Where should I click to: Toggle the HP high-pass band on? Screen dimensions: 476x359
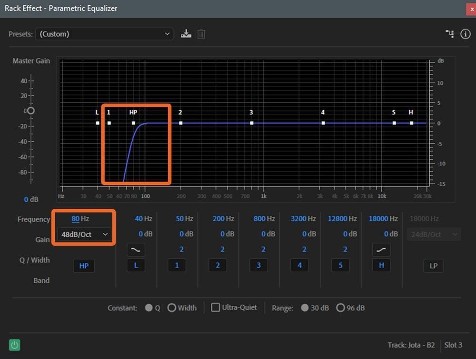point(84,265)
